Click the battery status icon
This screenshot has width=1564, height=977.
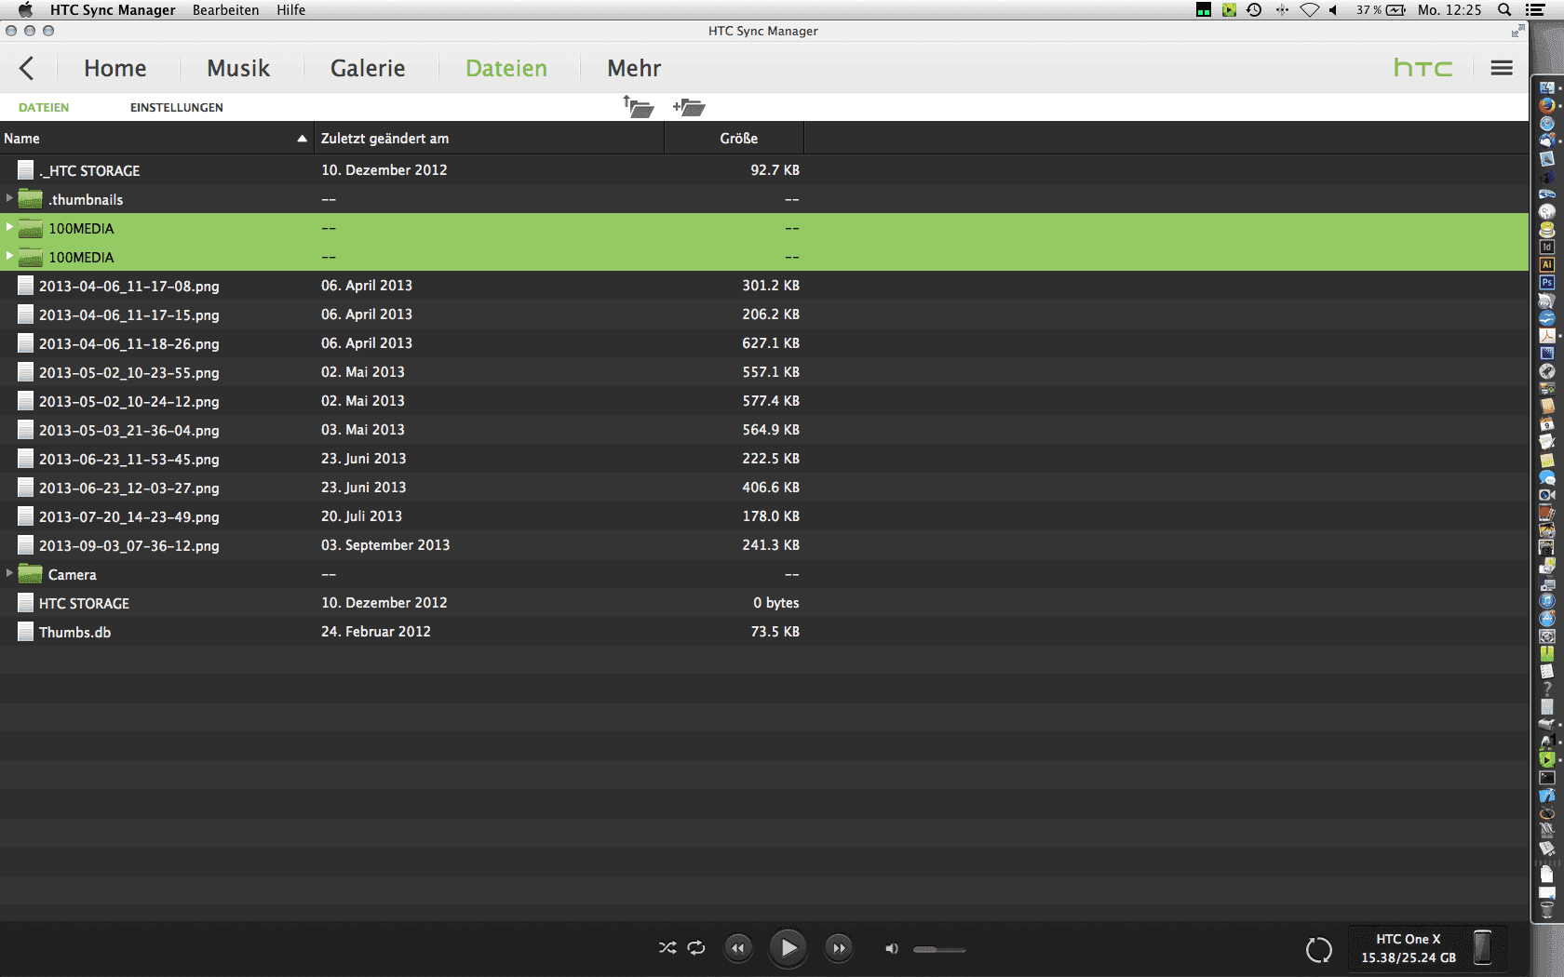pos(1396,10)
